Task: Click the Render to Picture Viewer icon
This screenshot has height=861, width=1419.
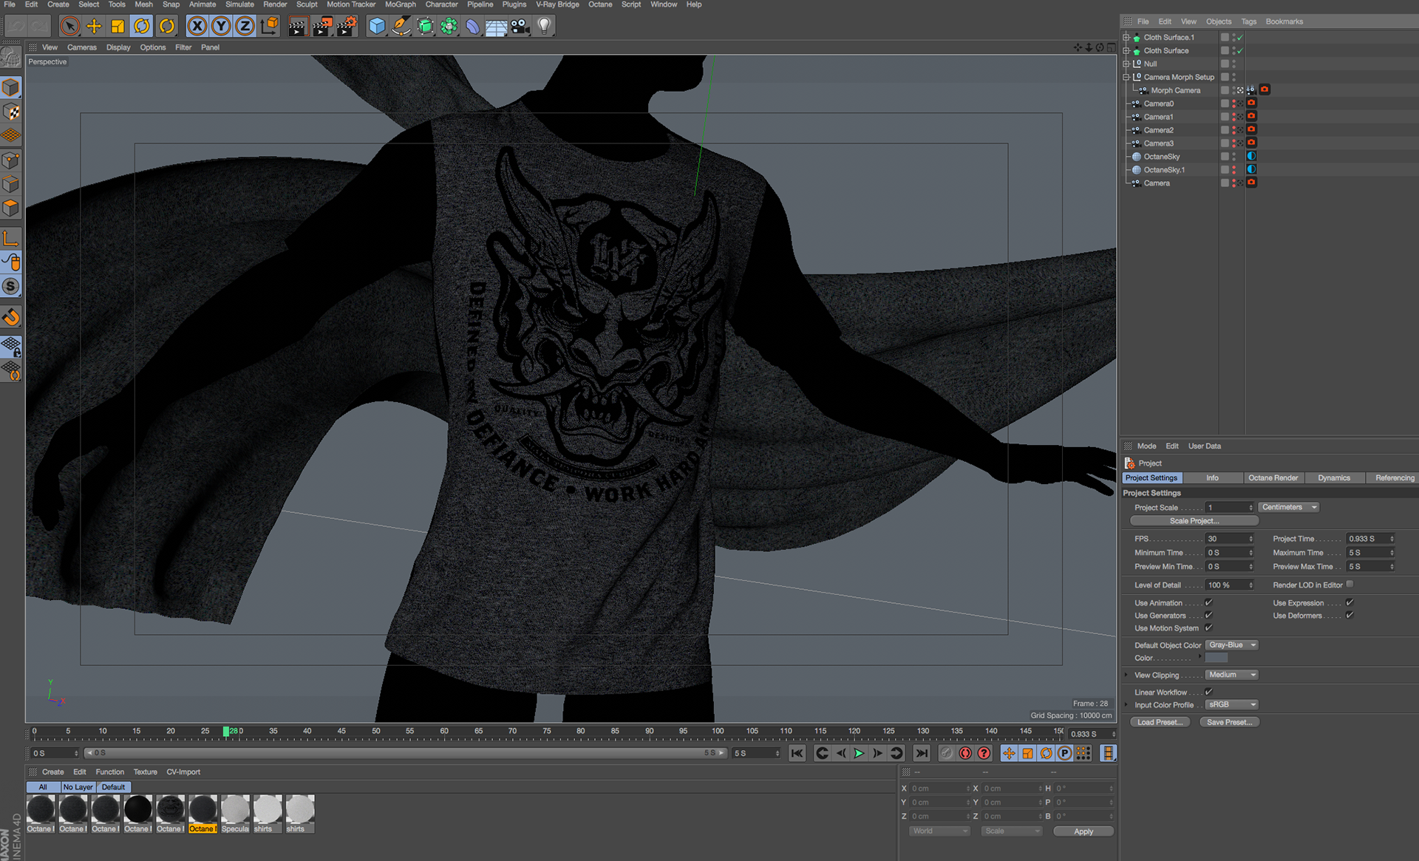Action: click(322, 27)
